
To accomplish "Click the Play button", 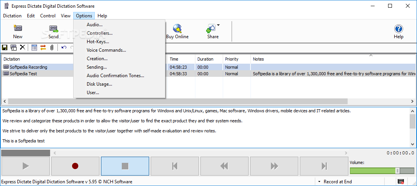I will (25, 166).
